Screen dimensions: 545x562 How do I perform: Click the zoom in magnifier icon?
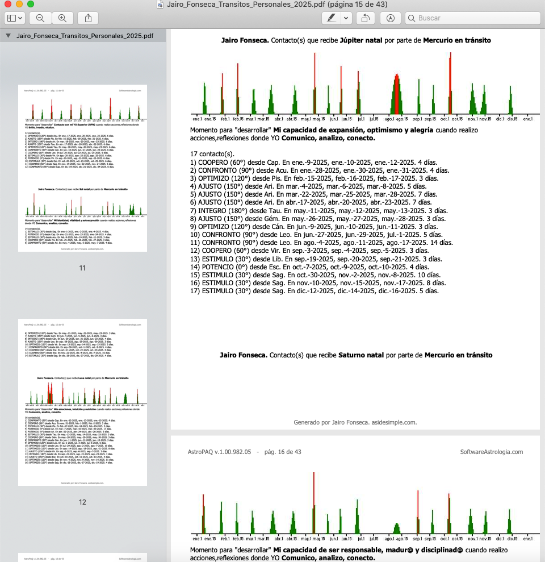click(x=62, y=18)
